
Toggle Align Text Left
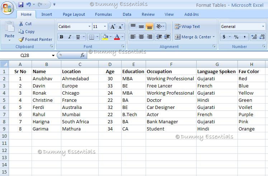coord(133,37)
